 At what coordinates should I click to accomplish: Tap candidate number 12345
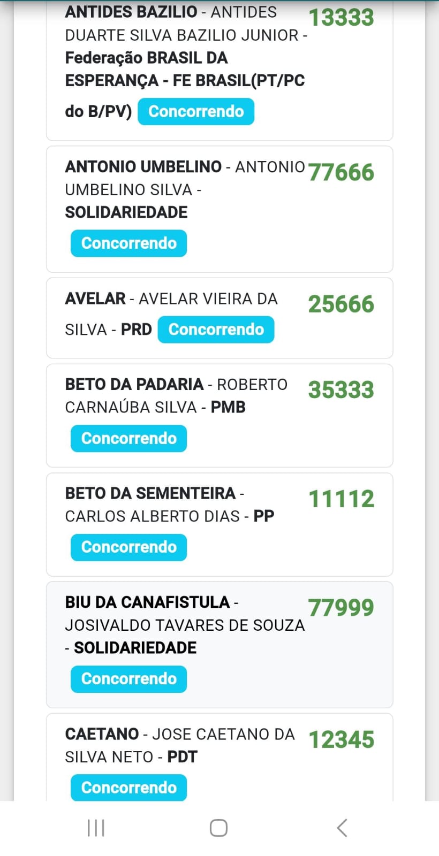[341, 740]
